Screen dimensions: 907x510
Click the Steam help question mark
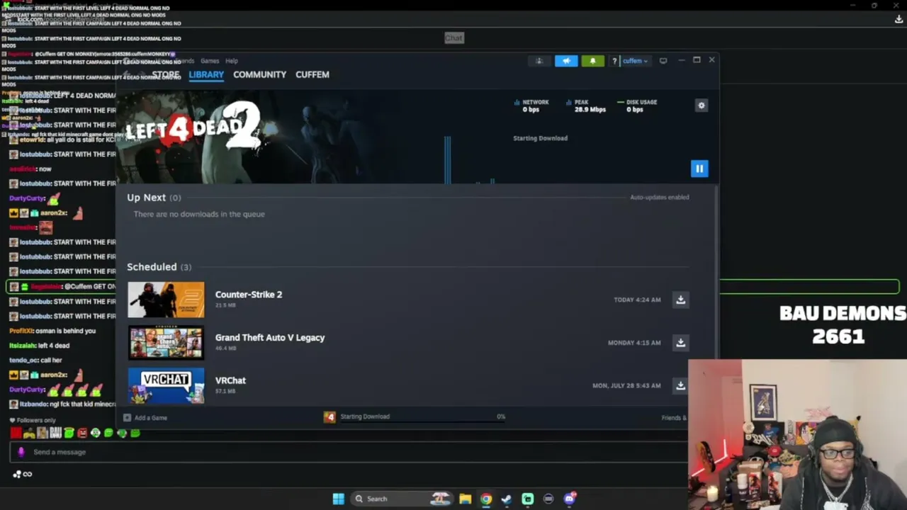tap(614, 61)
